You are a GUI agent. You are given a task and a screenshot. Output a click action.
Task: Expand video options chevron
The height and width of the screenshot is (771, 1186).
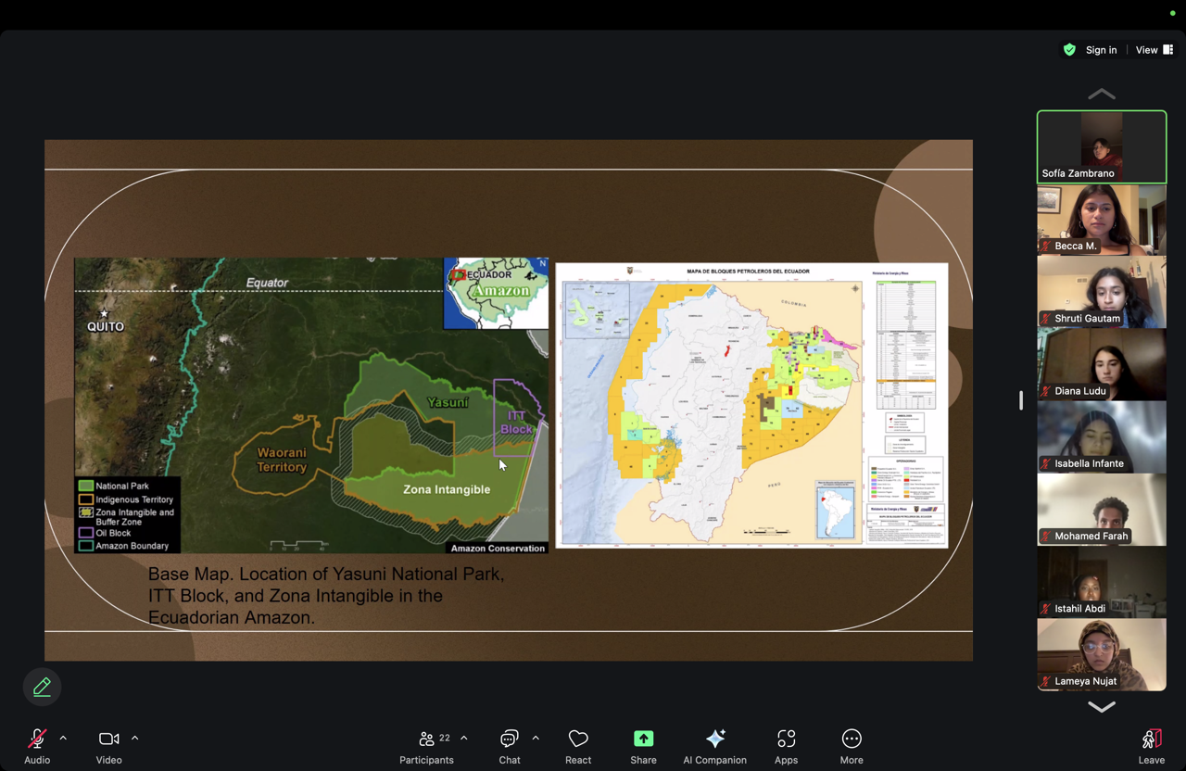coord(134,739)
